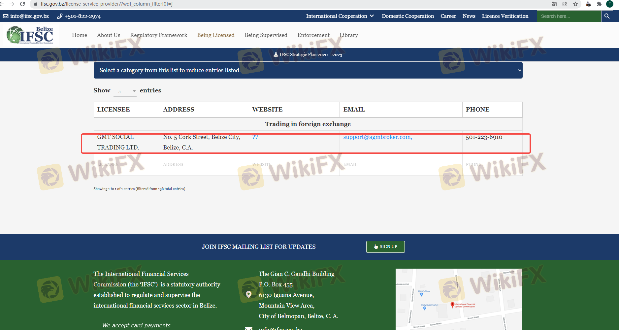
Task: Click the Belize IFSC logo
Action: coord(30,35)
